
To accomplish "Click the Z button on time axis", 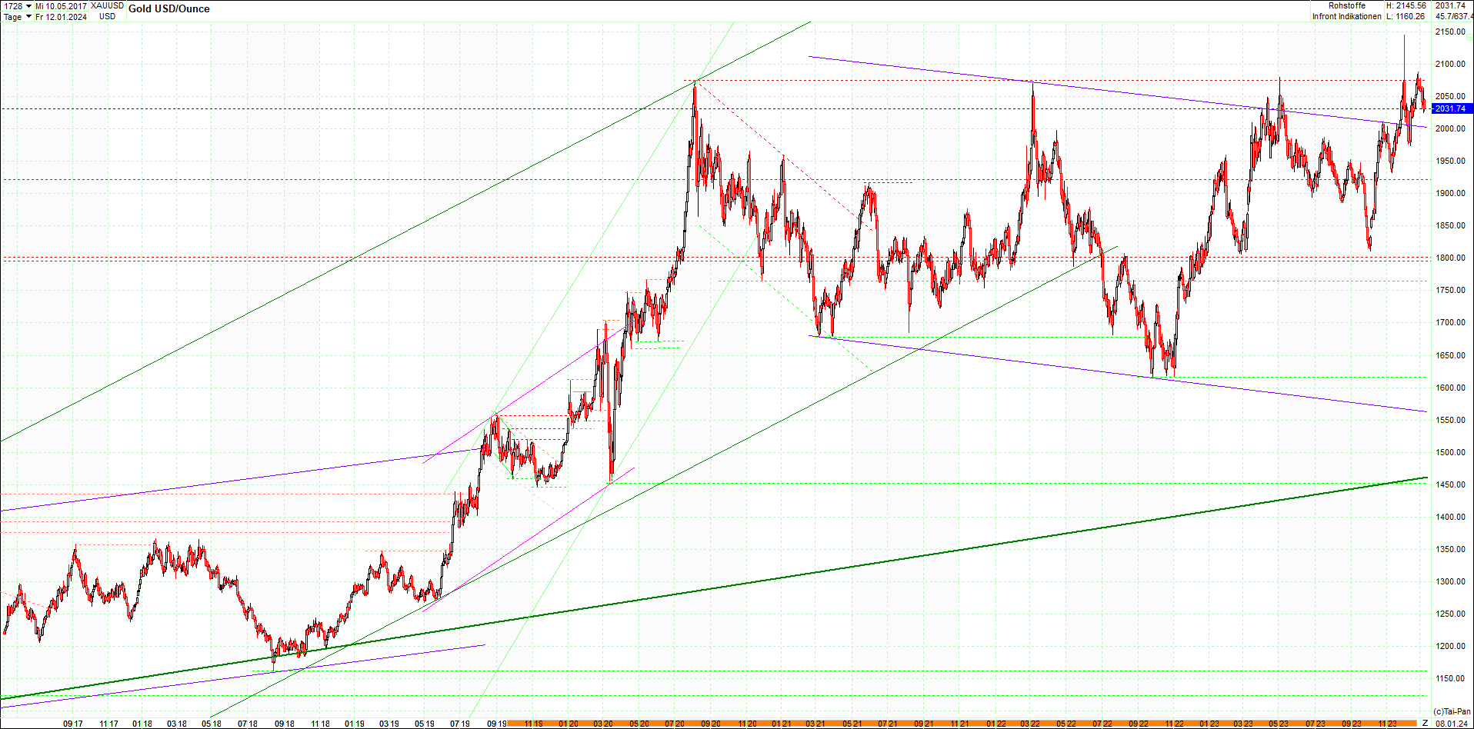I will [x=1425, y=723].
